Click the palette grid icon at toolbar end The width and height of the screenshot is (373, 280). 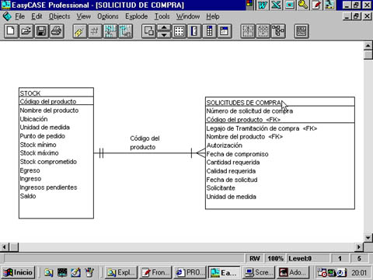(302, 31)
